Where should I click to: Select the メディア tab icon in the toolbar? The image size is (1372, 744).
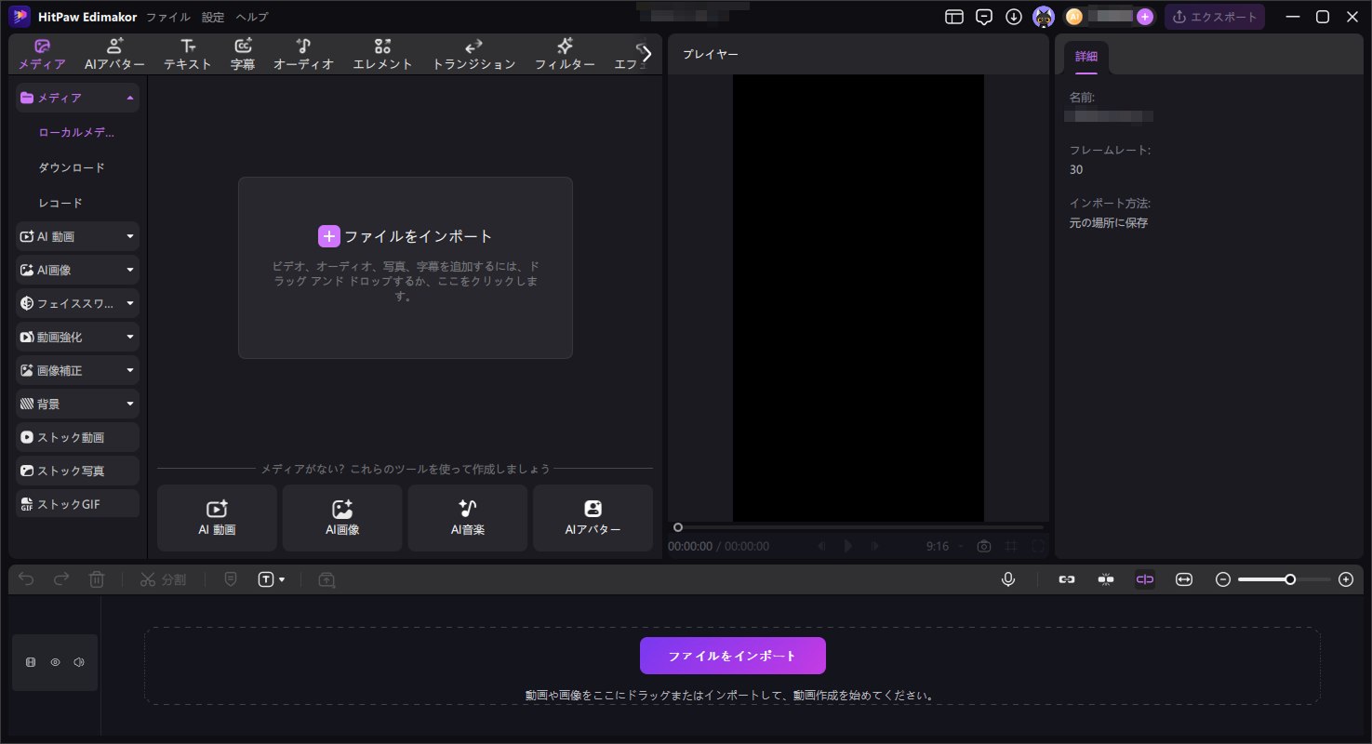41,45
